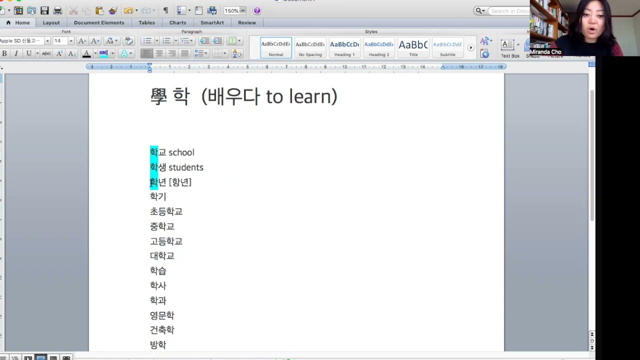Expand the Undo history dropdown arrow
The image size is (640, 360).
(136, 10)
